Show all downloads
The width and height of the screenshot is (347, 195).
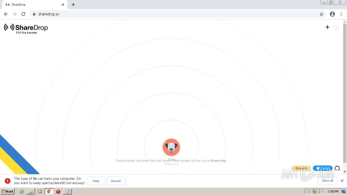[x=327, y=181]
